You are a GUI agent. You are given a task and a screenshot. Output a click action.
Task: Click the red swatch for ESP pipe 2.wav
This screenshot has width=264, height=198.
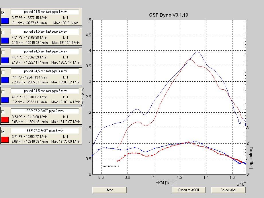pos(5,119)
